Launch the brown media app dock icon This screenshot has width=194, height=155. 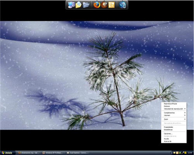click(x=104, y=5)
